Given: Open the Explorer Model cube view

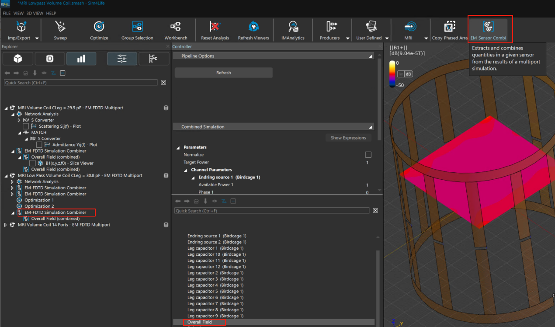Looking at the screenshot, I should [17, 59].
